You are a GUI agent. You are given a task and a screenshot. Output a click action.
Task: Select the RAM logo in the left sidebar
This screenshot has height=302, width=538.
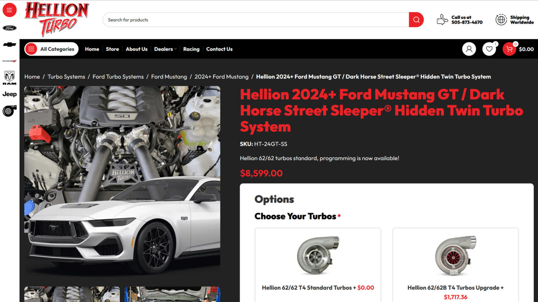pos(9,78)
